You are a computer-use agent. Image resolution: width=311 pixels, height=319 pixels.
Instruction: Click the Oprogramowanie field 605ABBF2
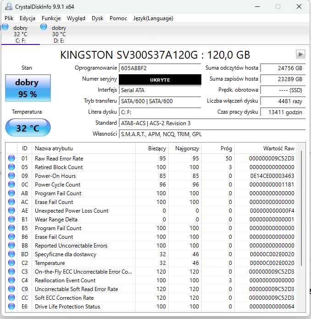pyautogui.click(x=160, y=68)
